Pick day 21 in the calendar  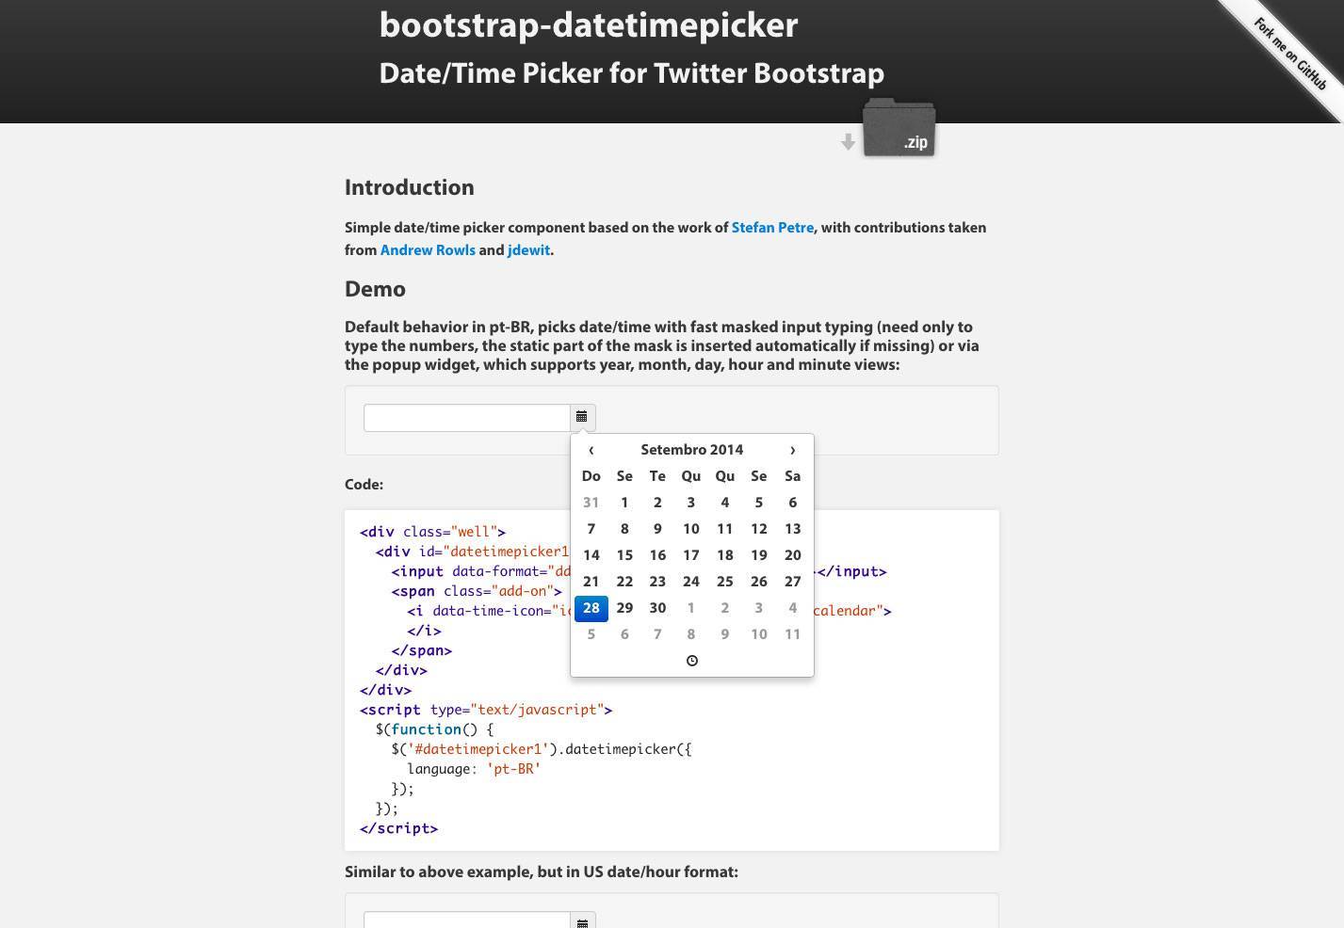(x=591, y=582)
